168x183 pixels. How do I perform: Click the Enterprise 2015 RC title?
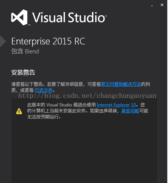(x=48, y=41)
